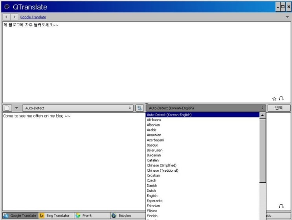Play source text with headphones icon

click(281, 99)
